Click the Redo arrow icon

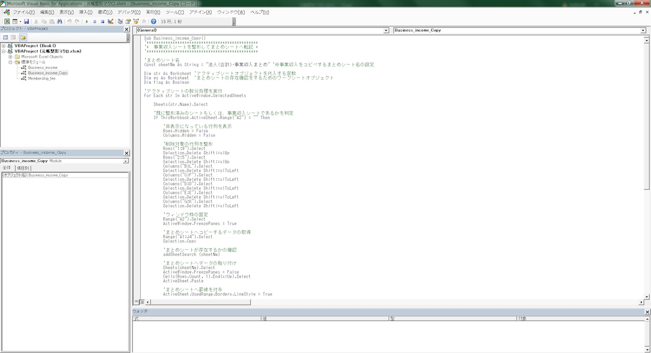(x=77, y=21)
